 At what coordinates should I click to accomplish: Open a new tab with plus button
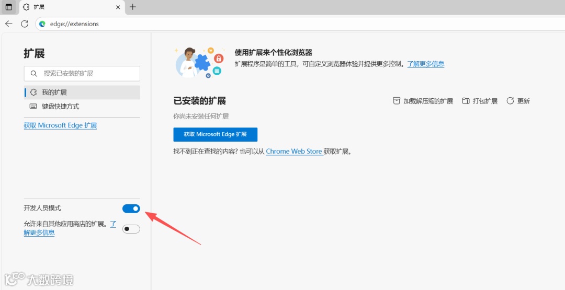[x=132, y=7]
